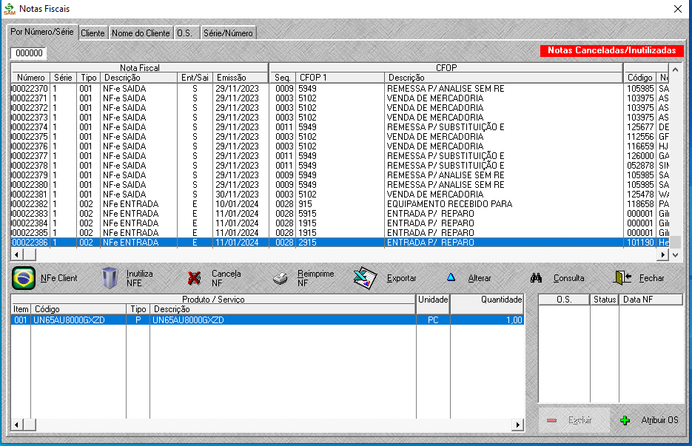This screenshot has width=692, height=446.
Task: Switch to the Cliente tab
Action: [93, 33]
